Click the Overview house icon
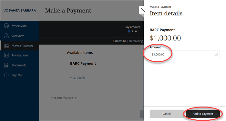 click(6, 36)
